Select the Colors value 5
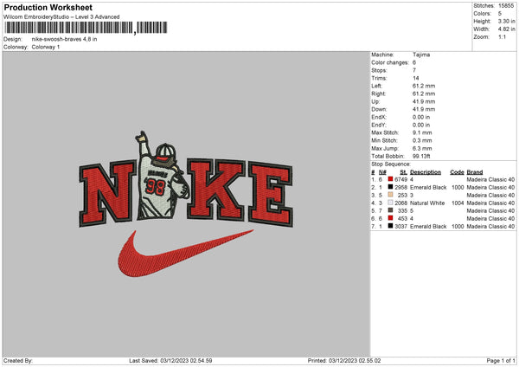 click(500, 14)
